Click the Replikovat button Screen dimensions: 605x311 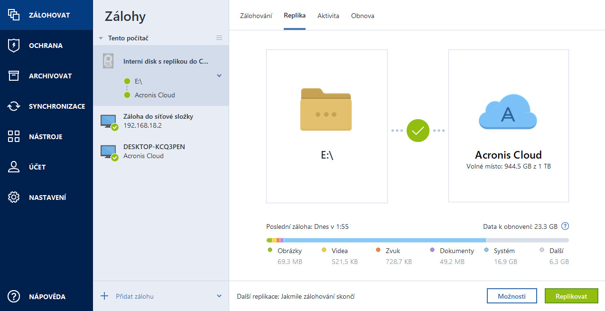571,296
